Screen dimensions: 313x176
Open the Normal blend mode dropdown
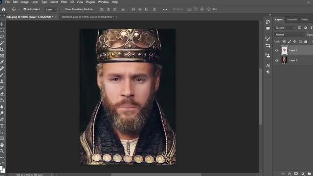click(290, 35)
